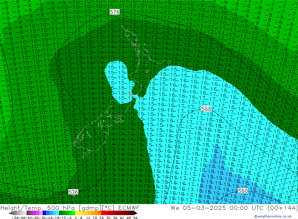This screenshot has height=219, width=298.
Task: Click the dark blue swatch in the color scale
Action: (44, 213)
